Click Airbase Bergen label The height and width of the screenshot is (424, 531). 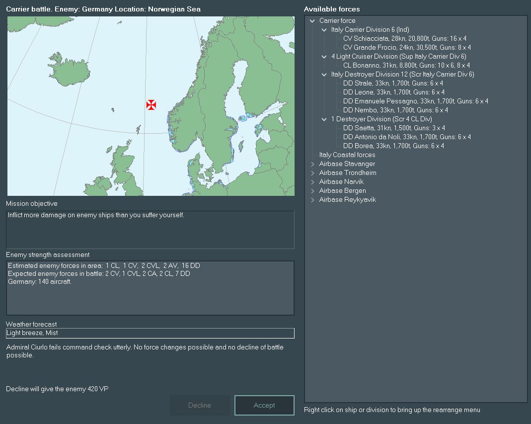pyautogui.click(x=342, y=191)
